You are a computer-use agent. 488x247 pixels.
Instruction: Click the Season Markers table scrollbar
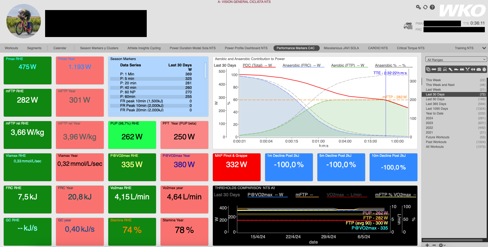205,70
